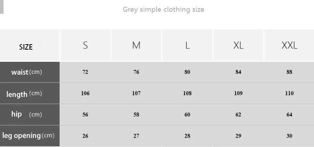This screenshot has width=314, height=147.
Task: Click waist value 72 for size S
Action: pos(85,72)
